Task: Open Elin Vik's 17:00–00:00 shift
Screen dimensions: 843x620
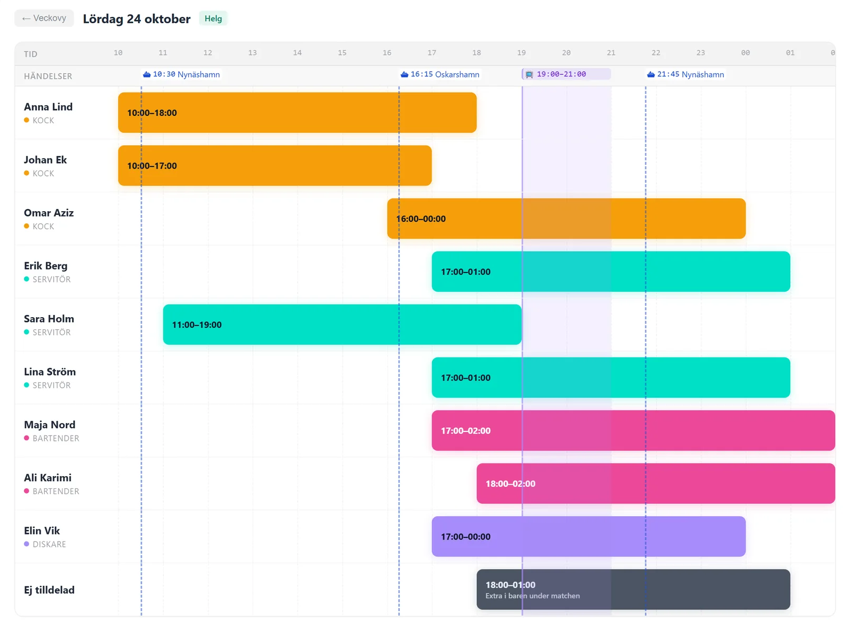Action: (x=589, y=536)
